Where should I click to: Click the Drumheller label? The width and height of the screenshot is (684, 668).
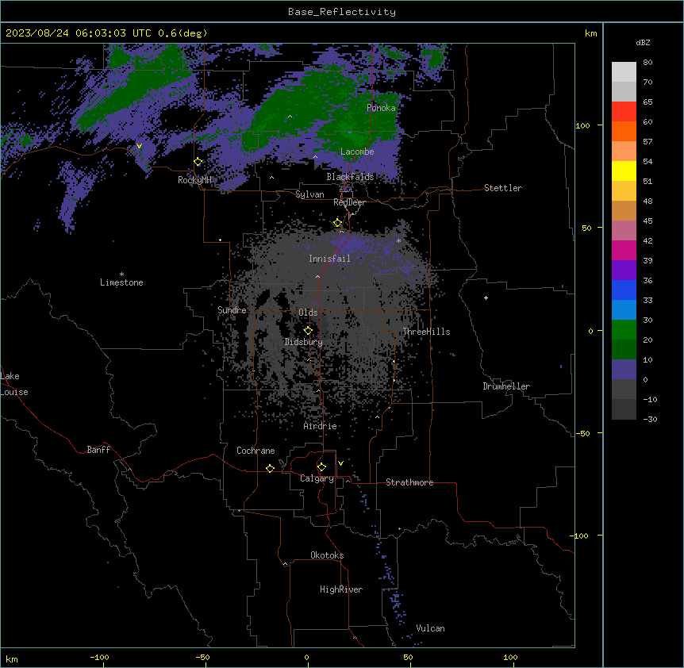[x=506, y=386]
